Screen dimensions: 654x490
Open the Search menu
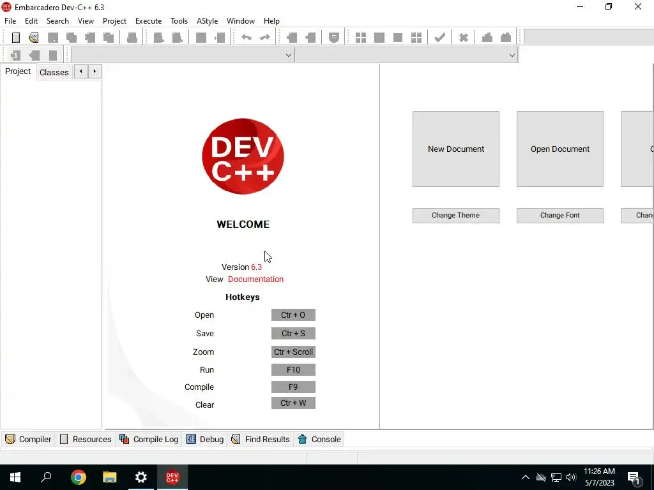pyautogui.click(x=57, y=21)
